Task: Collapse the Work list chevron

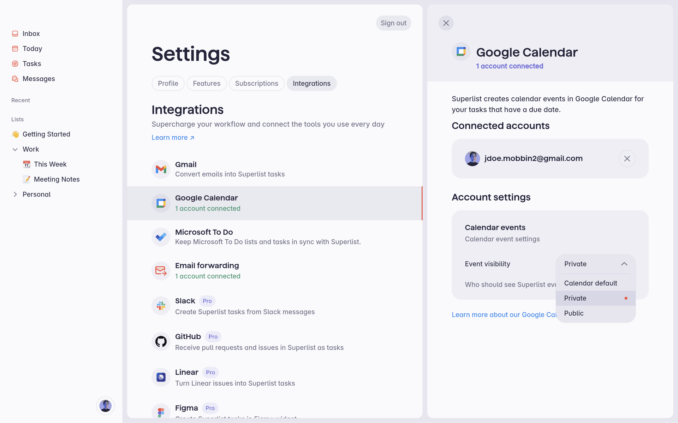Action: point(15,149)
